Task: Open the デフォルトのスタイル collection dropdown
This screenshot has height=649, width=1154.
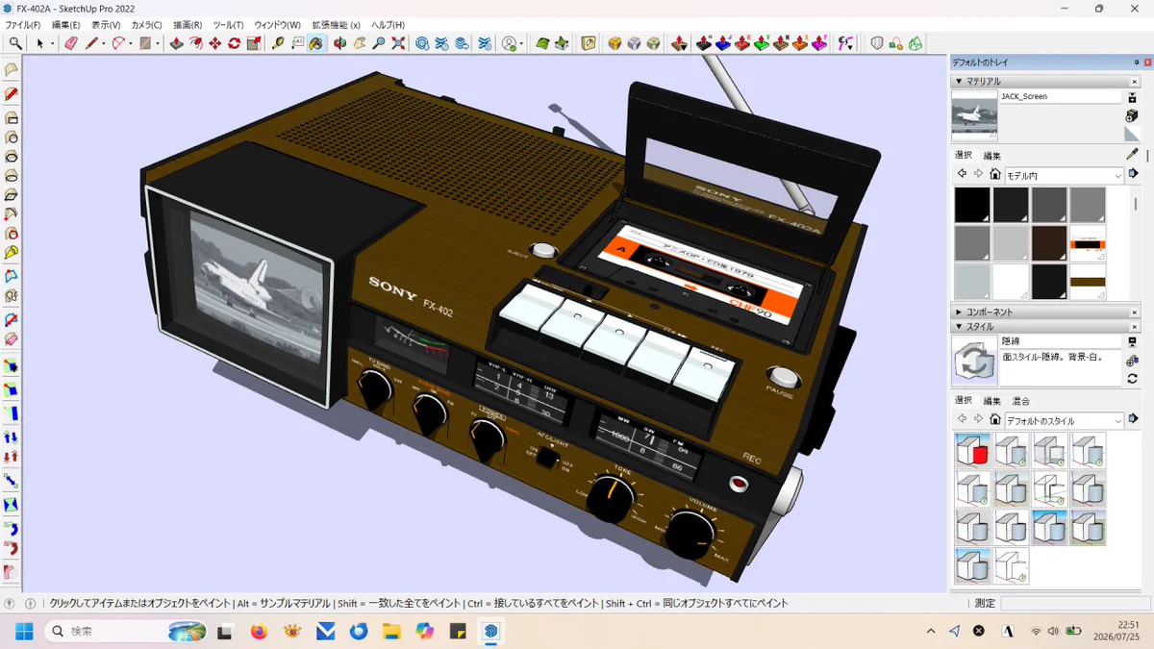Action: pyautogui.click(x=1064, y=420)
